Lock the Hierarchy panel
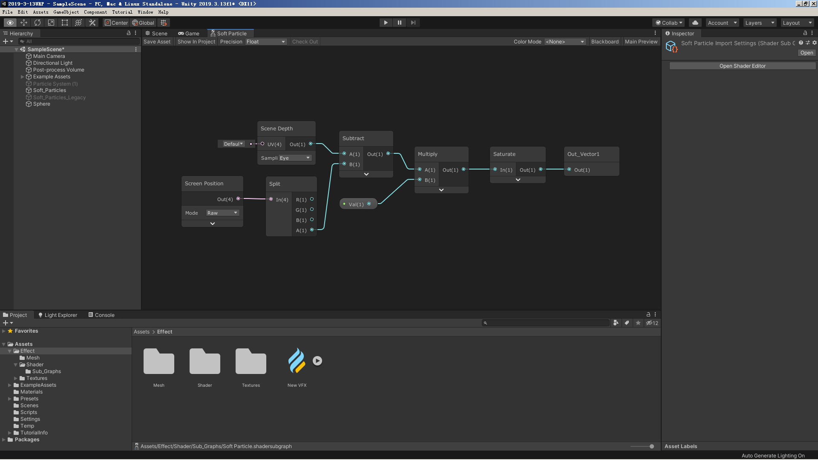Screen dimensions: 818x460 tap(129, 33)
